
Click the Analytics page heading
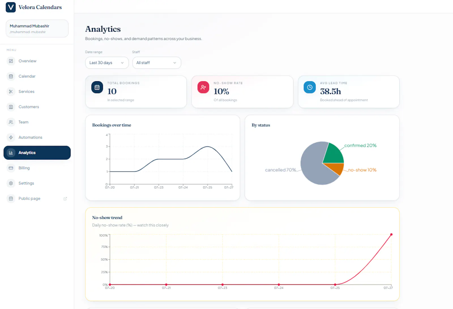(x=103, y=29)
